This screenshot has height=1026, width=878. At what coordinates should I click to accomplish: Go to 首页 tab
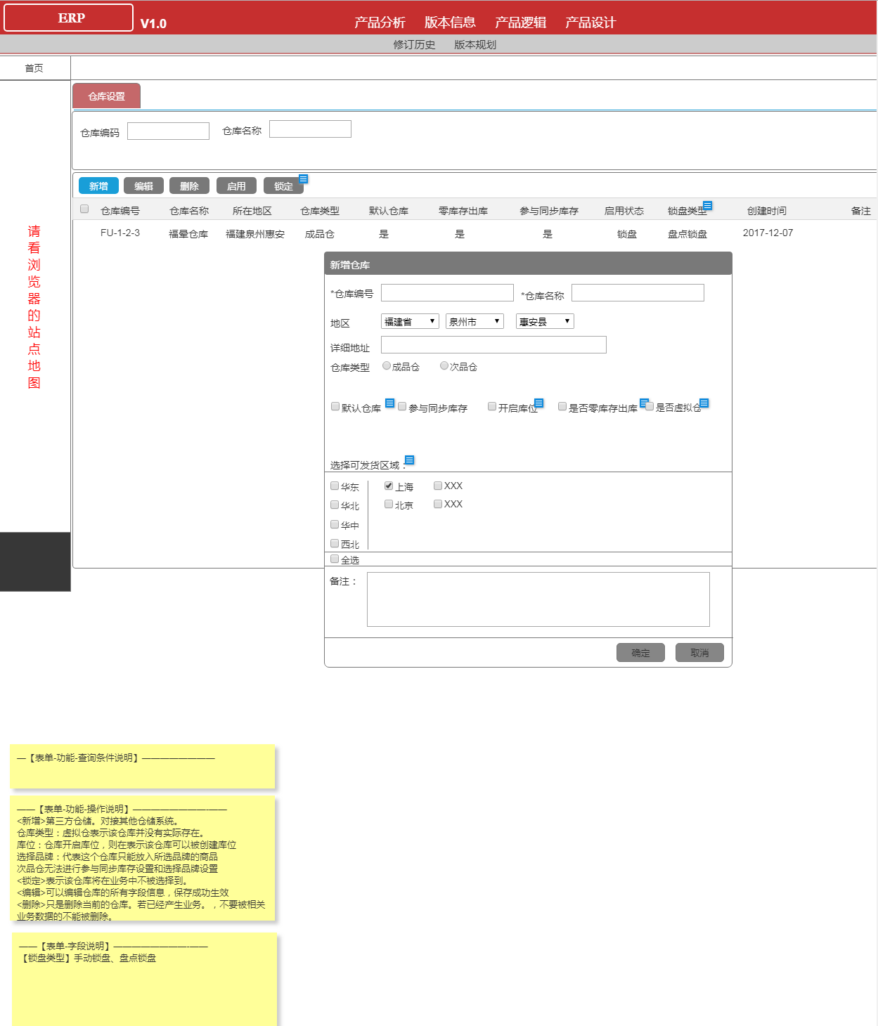(x=34, y=68)
